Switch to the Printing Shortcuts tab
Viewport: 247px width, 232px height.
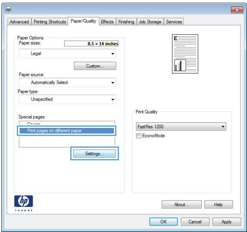coord(50,22)
